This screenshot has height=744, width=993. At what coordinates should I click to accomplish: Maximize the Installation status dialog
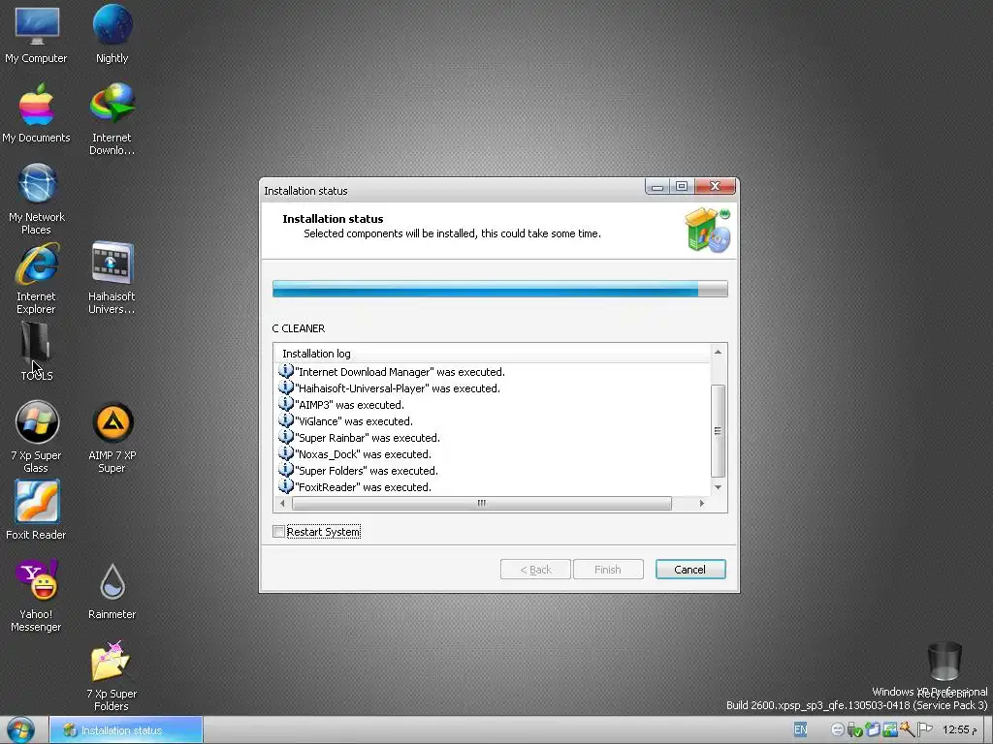(x=682, y=187)
